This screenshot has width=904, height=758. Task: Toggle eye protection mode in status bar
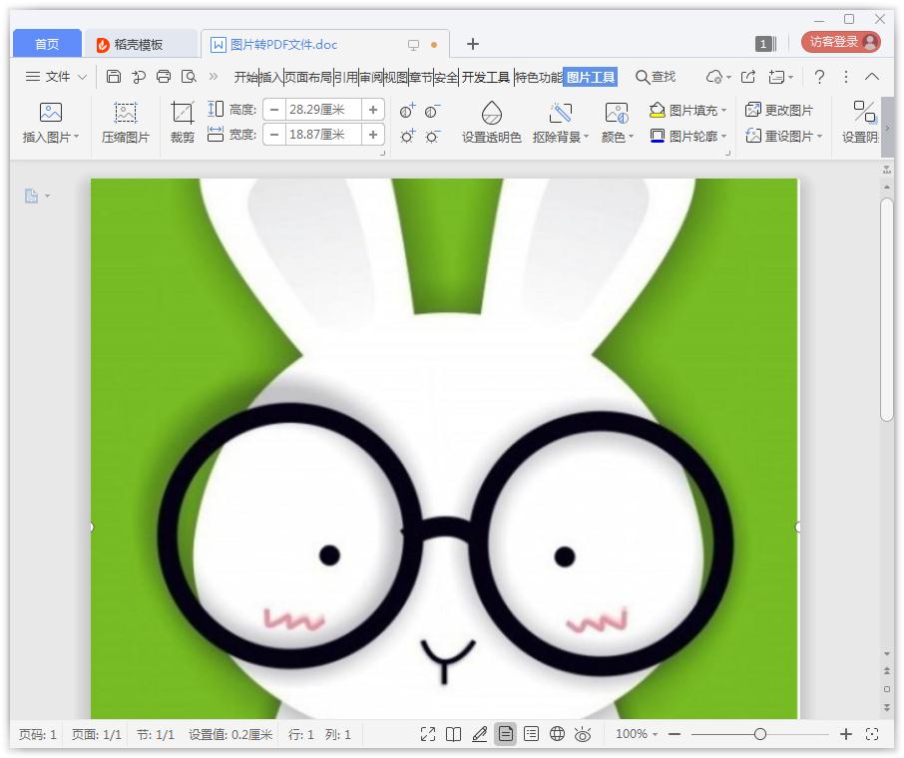[583, 734]
